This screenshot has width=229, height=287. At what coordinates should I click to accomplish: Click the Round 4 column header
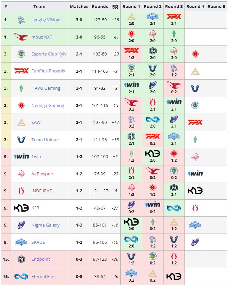[x=195, y=6]
